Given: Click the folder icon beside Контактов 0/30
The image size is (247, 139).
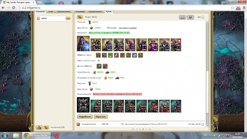Looking at the screenshot, I should (x=46, y=127).
